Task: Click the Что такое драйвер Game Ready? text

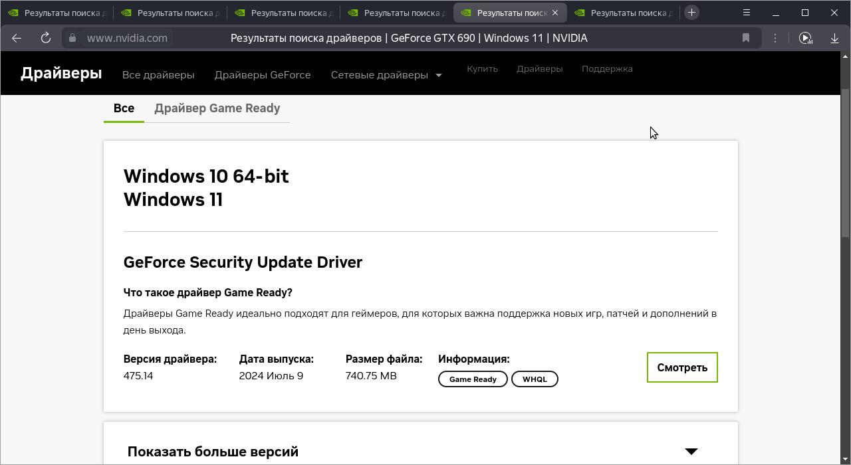Action: 207,292
